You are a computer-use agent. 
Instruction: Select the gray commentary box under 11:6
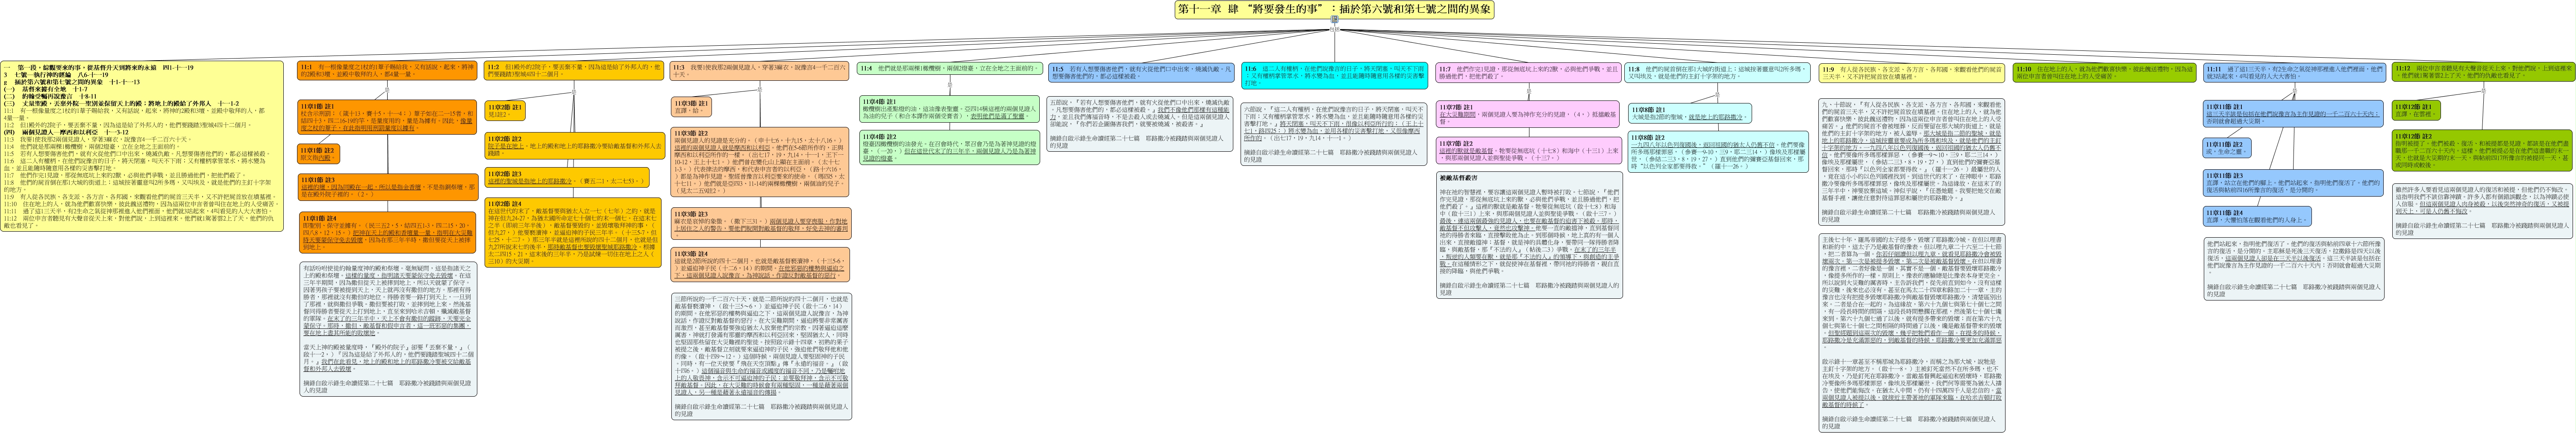(x=1334, y=134)
